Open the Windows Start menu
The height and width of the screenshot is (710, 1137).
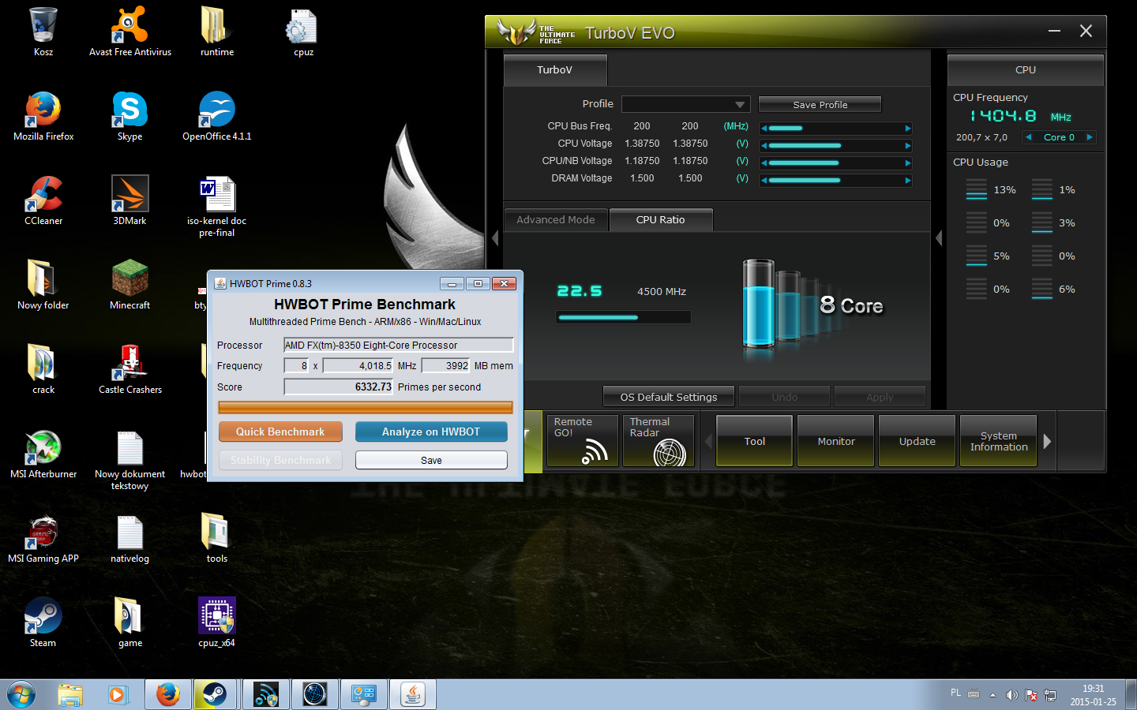(x=21, y=695)
